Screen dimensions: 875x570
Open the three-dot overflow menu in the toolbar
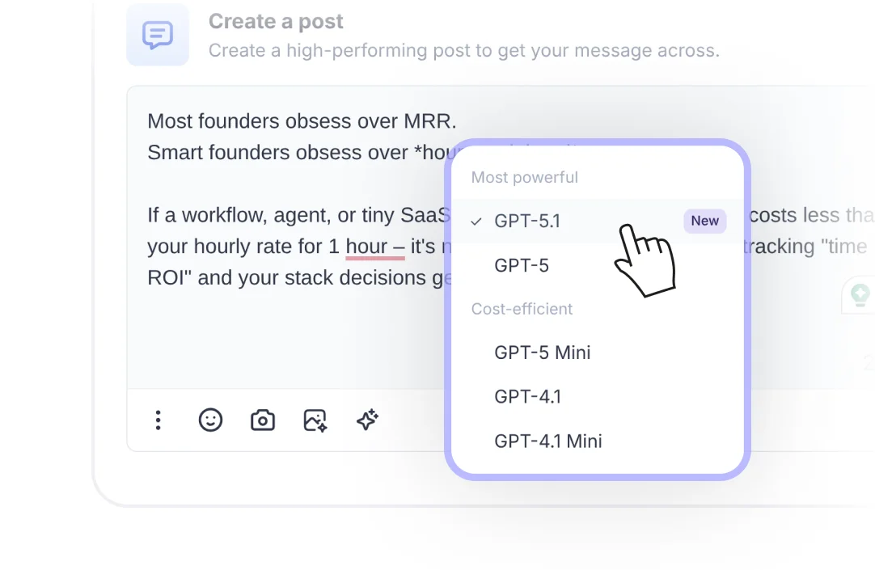[x=159, y=420]
